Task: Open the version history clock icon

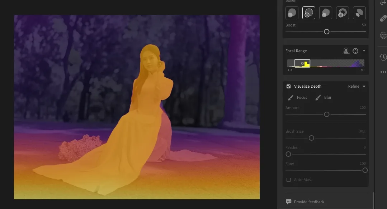Action: [x=383, y=57]
